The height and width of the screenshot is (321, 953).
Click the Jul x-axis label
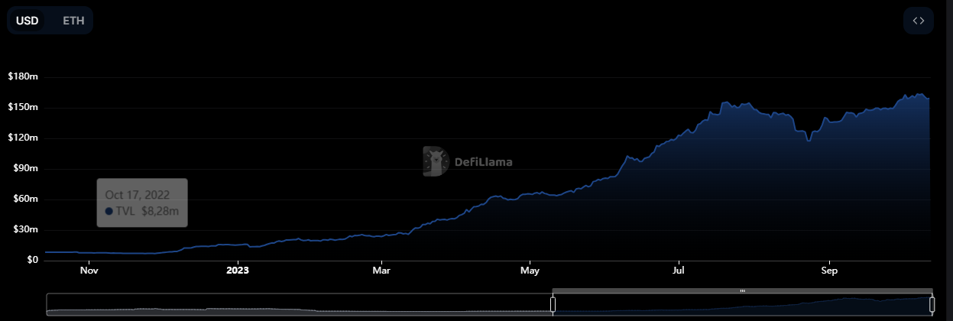[678, 270]
